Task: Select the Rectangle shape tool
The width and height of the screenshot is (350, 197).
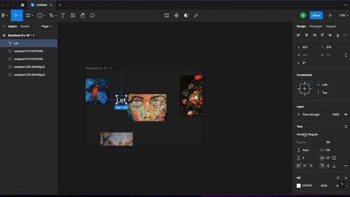Action: tap(39, 15)
